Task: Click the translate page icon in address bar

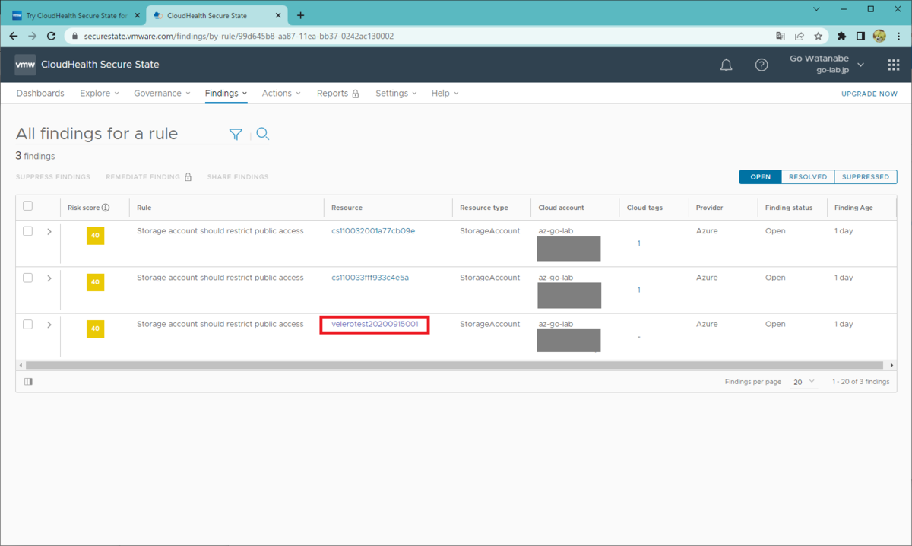Action: pos(781,36)
